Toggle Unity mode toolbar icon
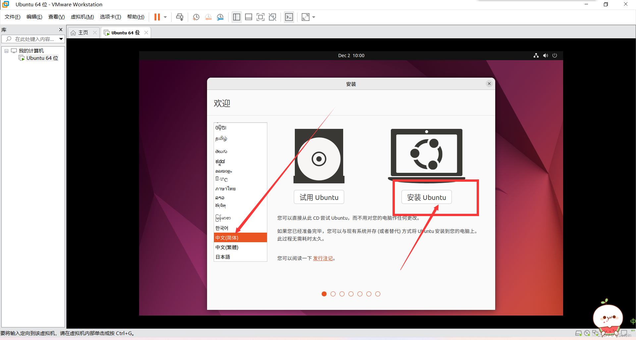The image size is (636, 340). [273, 17]
